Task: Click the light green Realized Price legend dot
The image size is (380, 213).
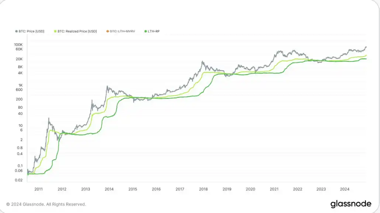Action: pyautogui.click(x=55, y=31)
